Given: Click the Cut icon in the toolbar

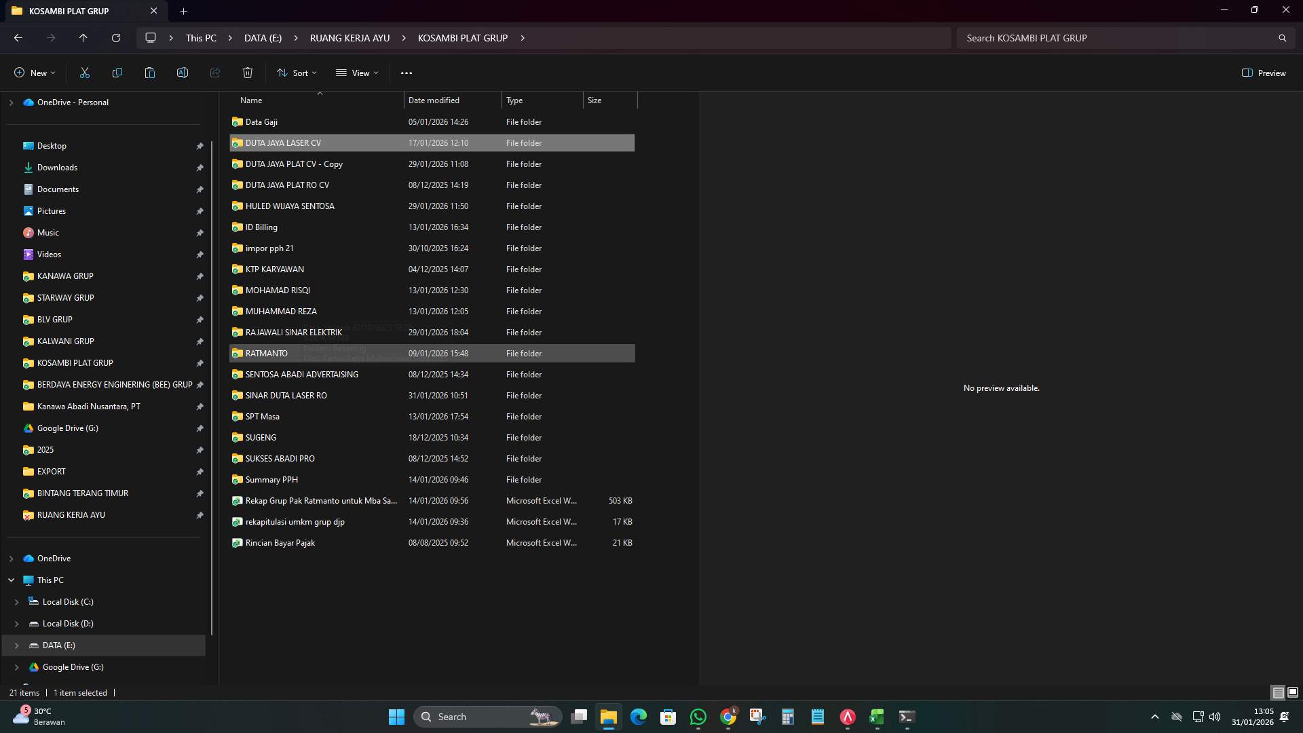Looking at the screenshot, I should click(x=84, y=73).
